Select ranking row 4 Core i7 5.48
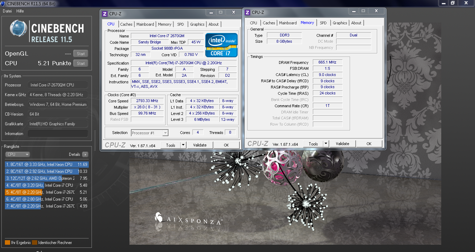 point(47,185)
